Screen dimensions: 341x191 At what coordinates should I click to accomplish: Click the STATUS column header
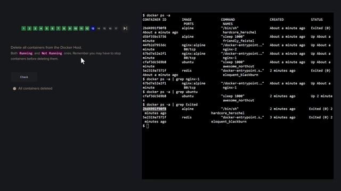(x=316, y=20)
